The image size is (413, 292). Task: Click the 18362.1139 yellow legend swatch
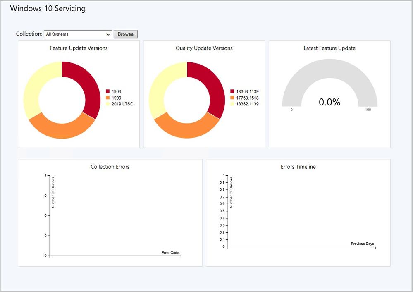coord(232,104)
